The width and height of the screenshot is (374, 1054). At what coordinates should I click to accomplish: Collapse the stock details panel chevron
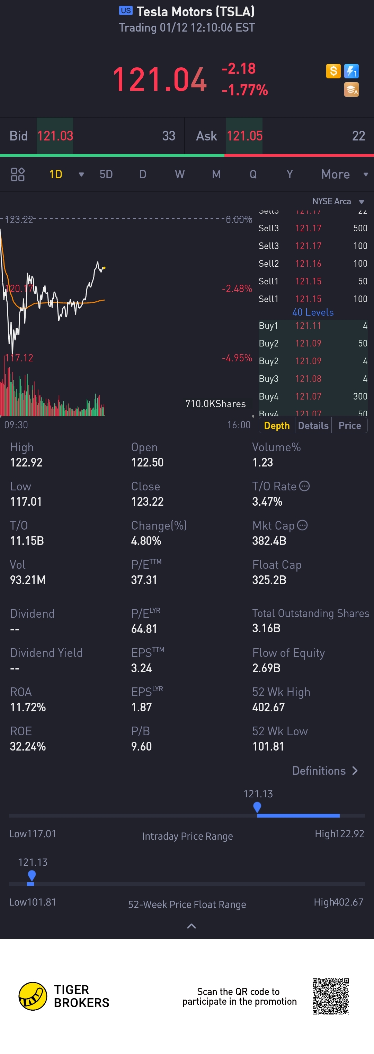(191, 926)
